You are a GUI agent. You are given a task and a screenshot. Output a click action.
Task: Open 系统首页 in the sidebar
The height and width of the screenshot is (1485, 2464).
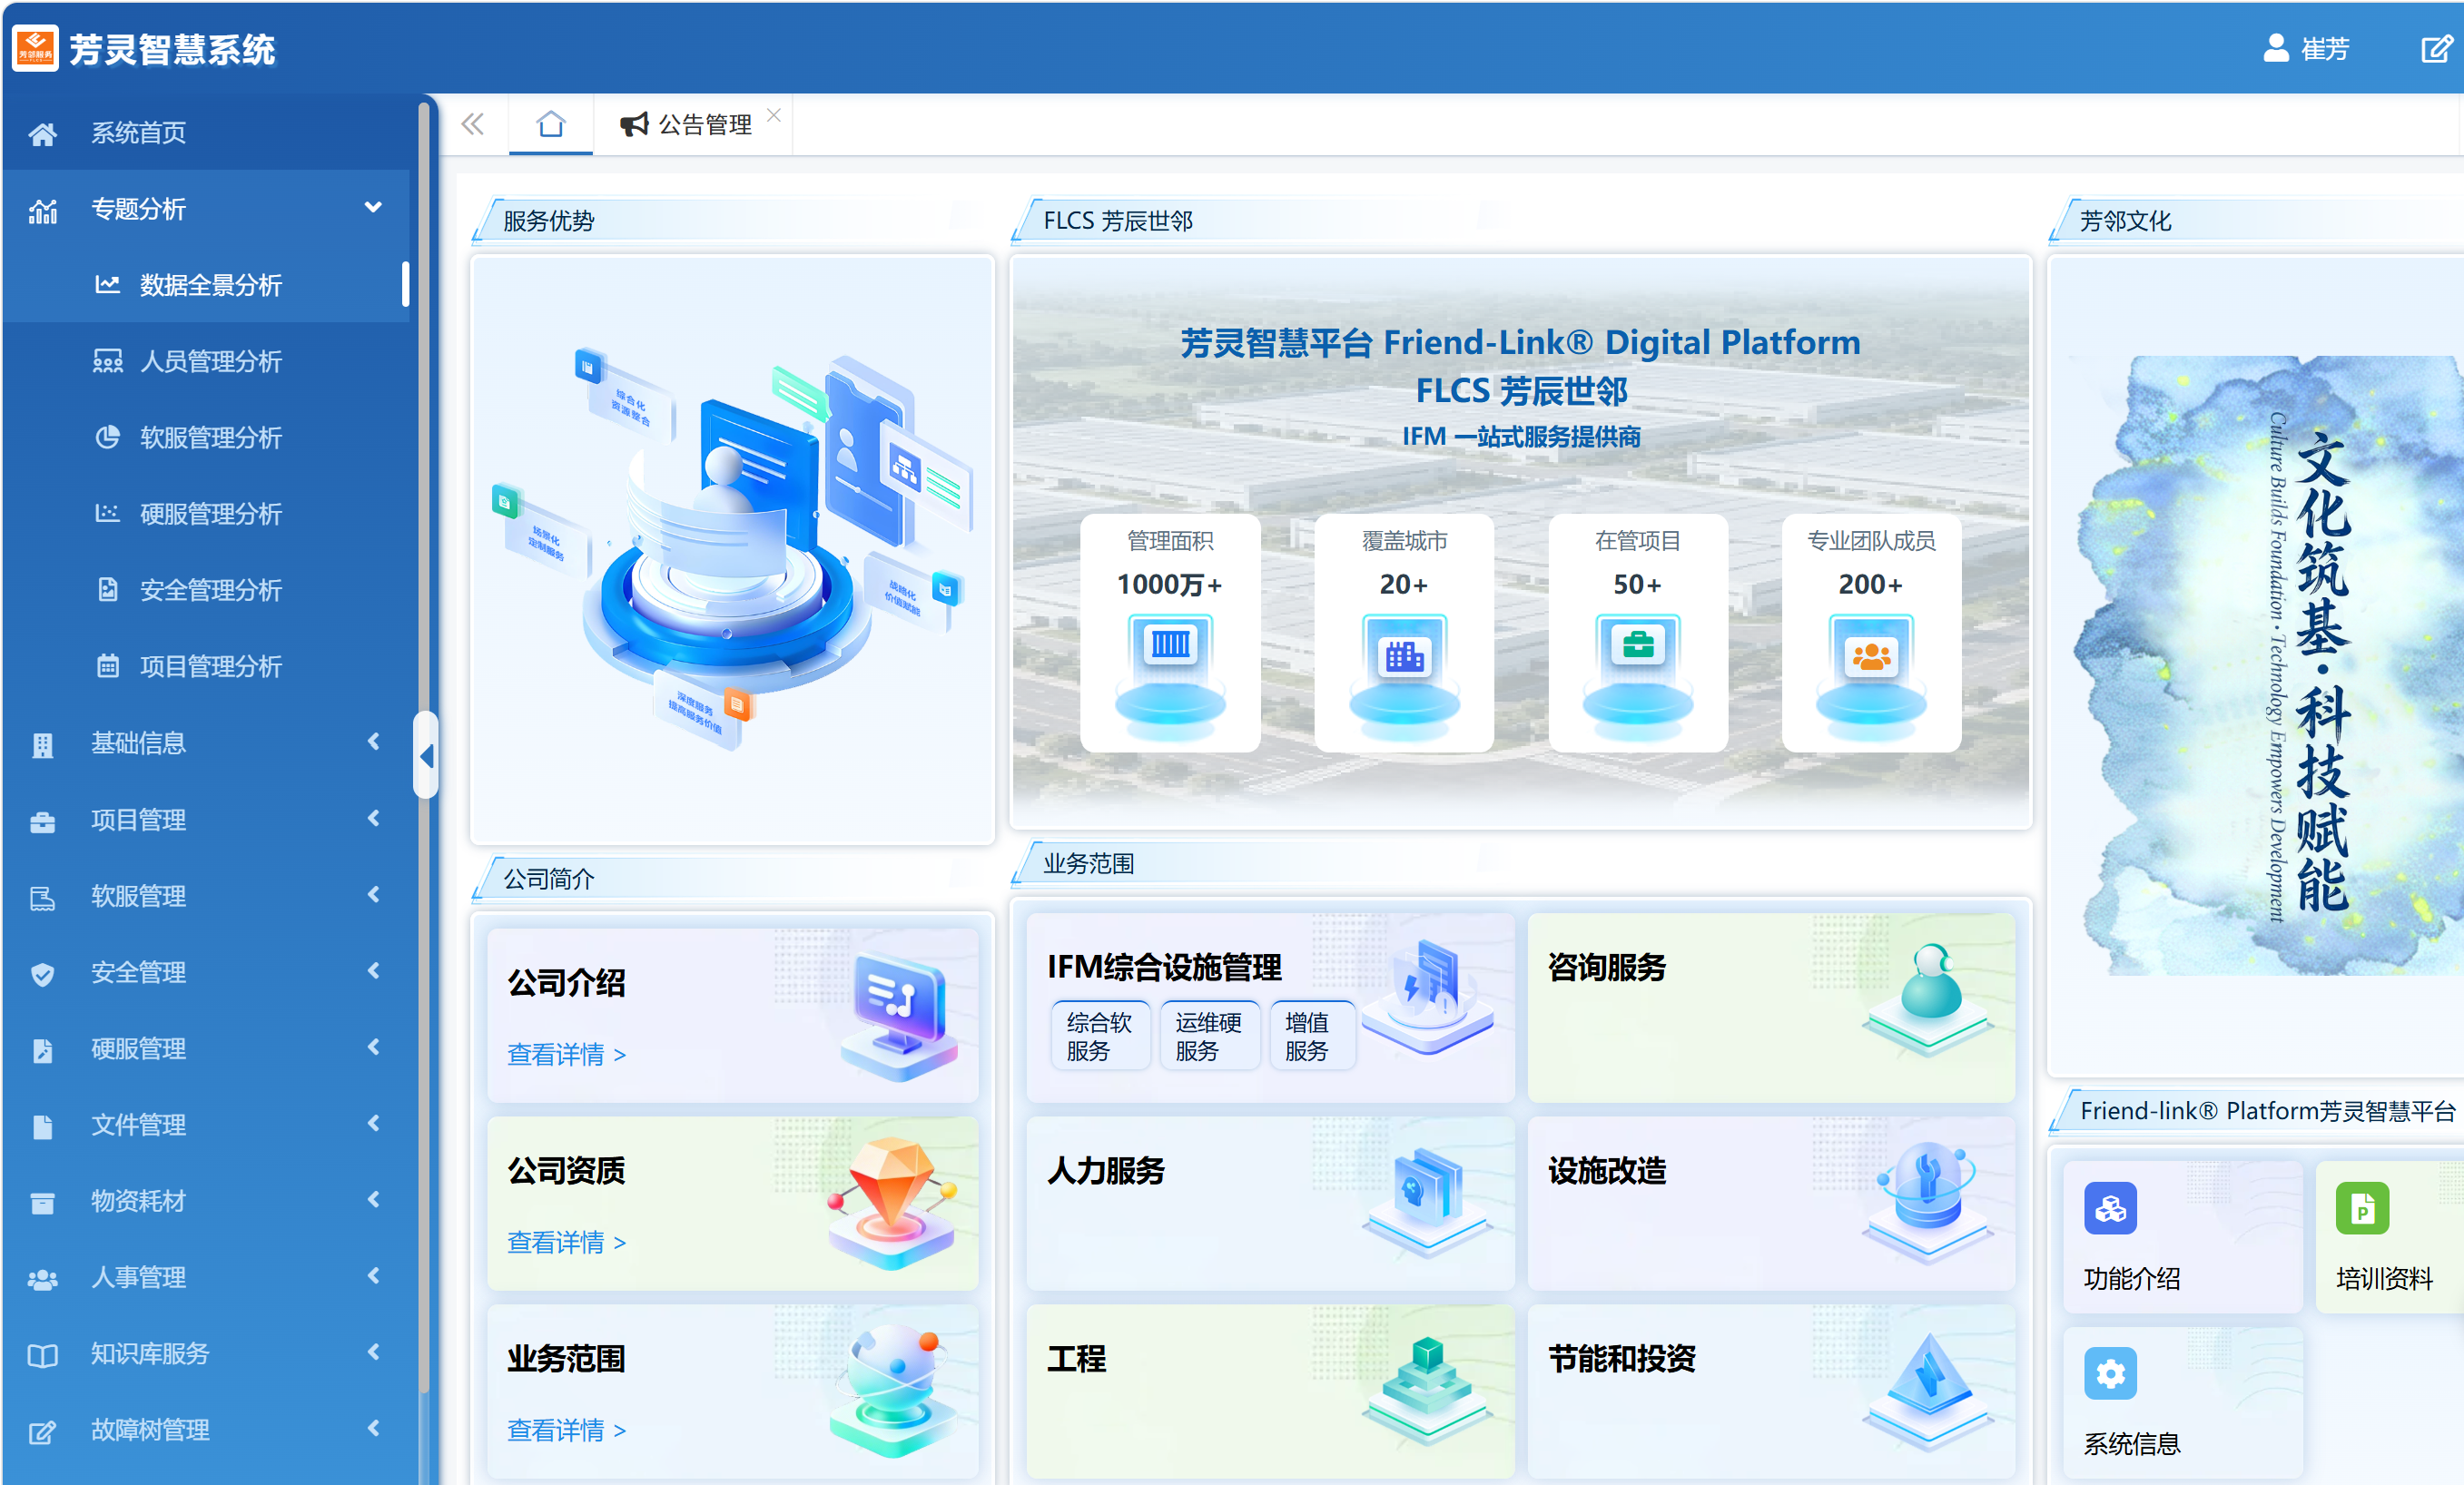pos(208,132)
